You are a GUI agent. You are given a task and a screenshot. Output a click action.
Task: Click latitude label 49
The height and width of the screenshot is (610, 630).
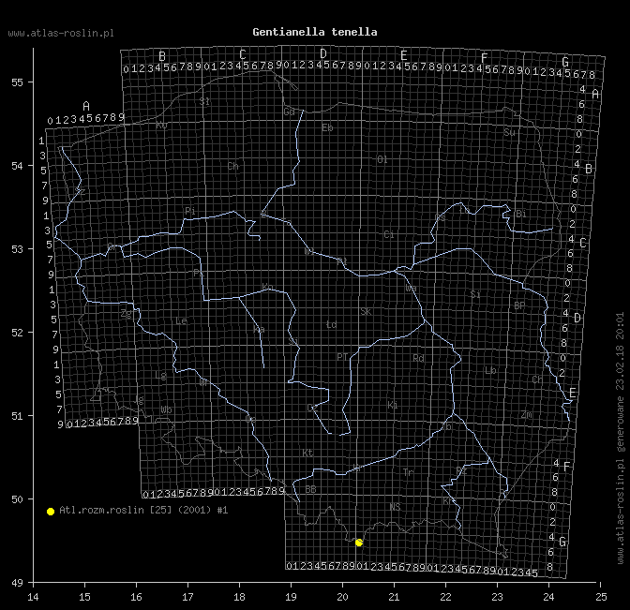coord(17,583)
